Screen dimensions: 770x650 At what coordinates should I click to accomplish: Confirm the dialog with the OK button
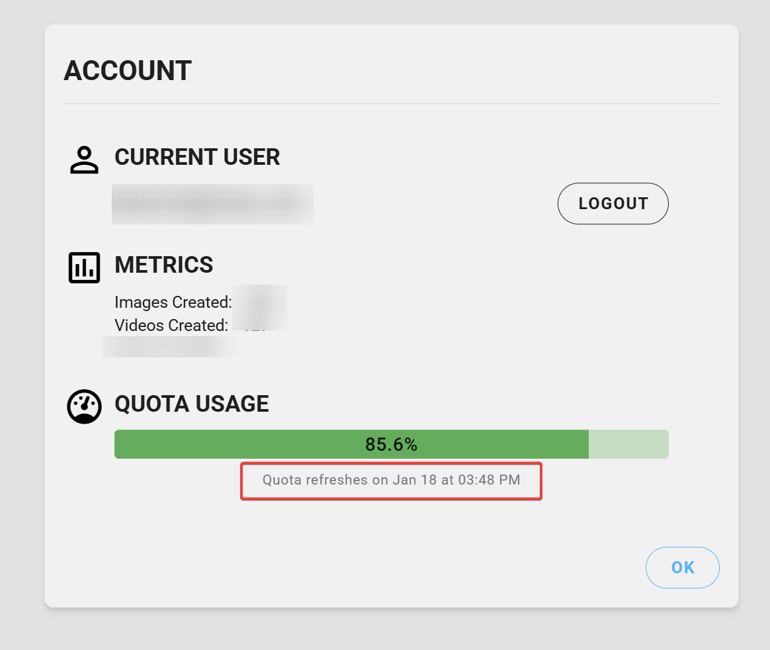682,567
